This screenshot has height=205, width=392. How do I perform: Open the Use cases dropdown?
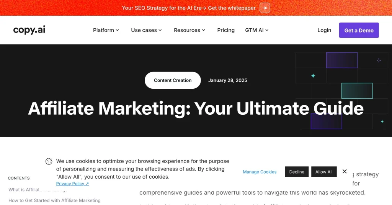(146, 30)
